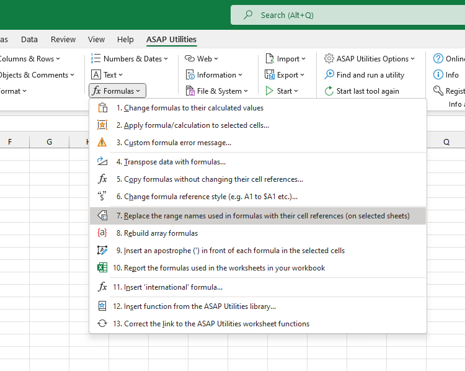
Task: Open the Export dropdown
Action: [285, 75]
